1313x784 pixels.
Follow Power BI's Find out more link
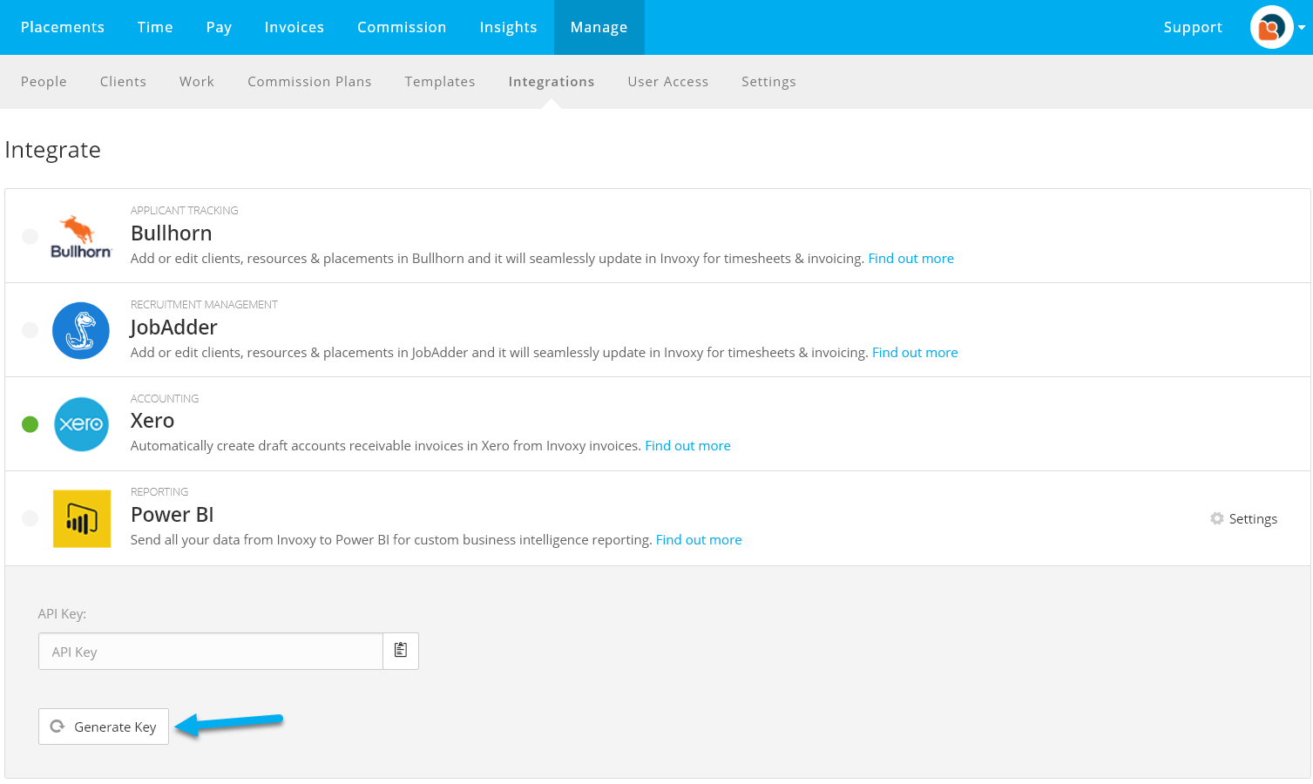point(699,540)
